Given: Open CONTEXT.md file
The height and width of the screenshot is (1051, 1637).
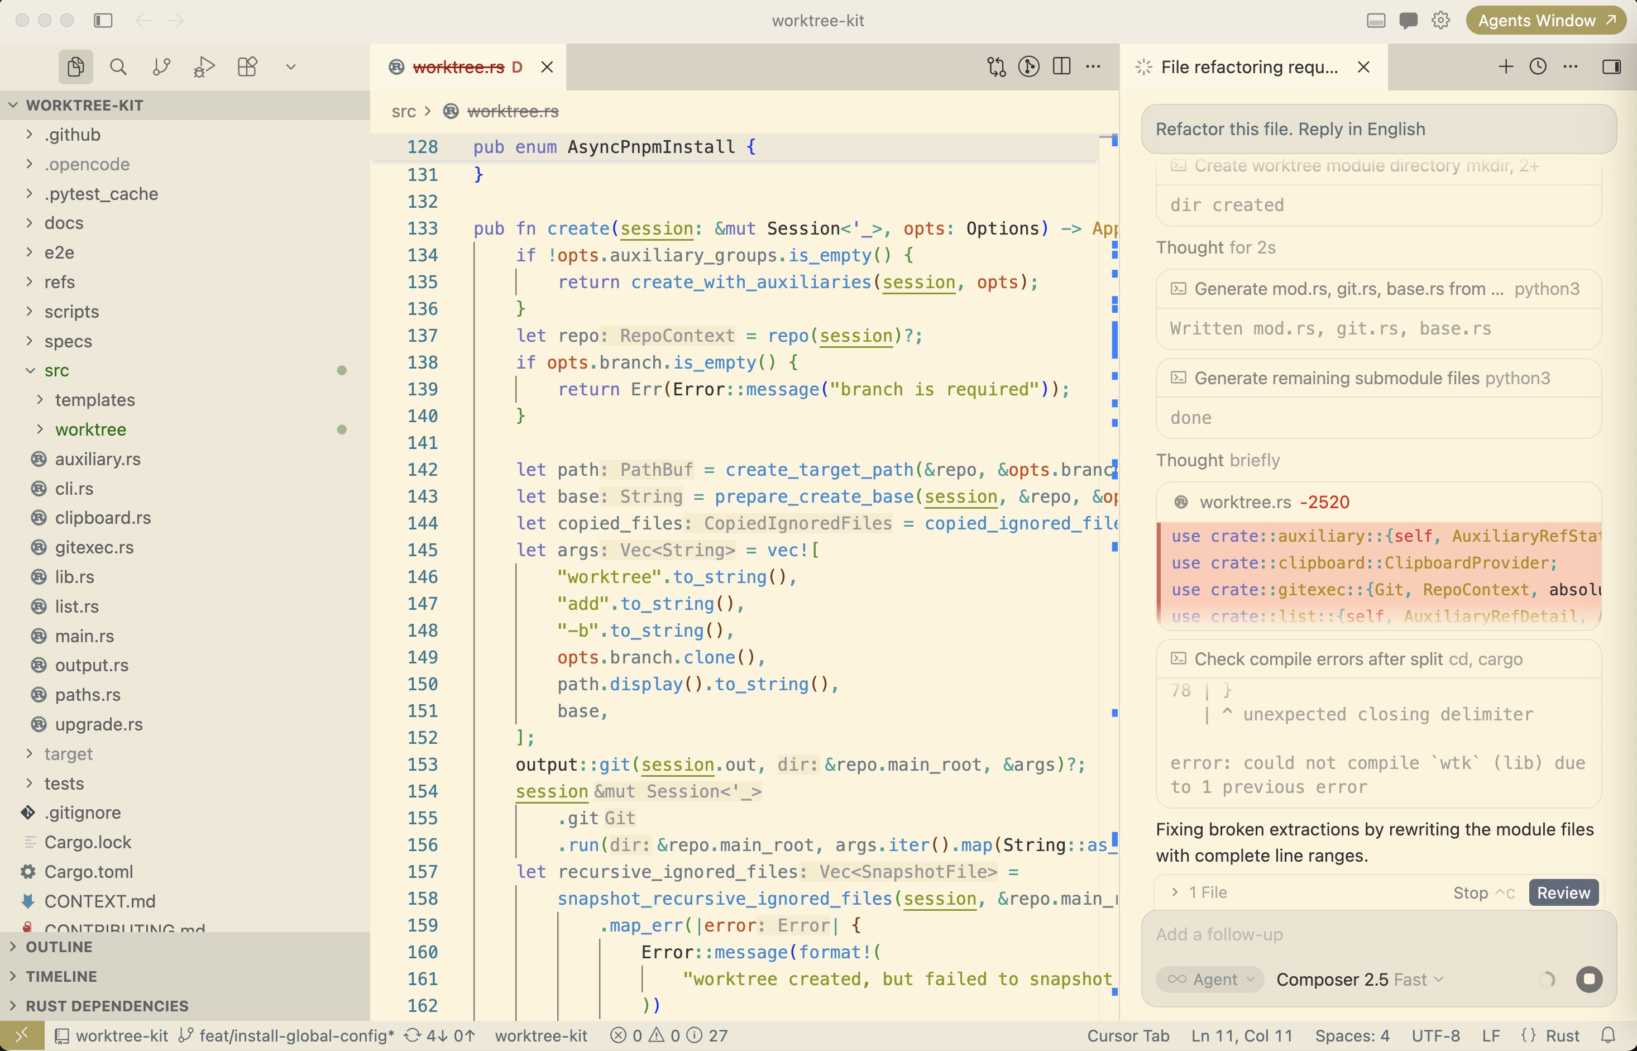Looking at the screenshot, I should coord(185,901).
